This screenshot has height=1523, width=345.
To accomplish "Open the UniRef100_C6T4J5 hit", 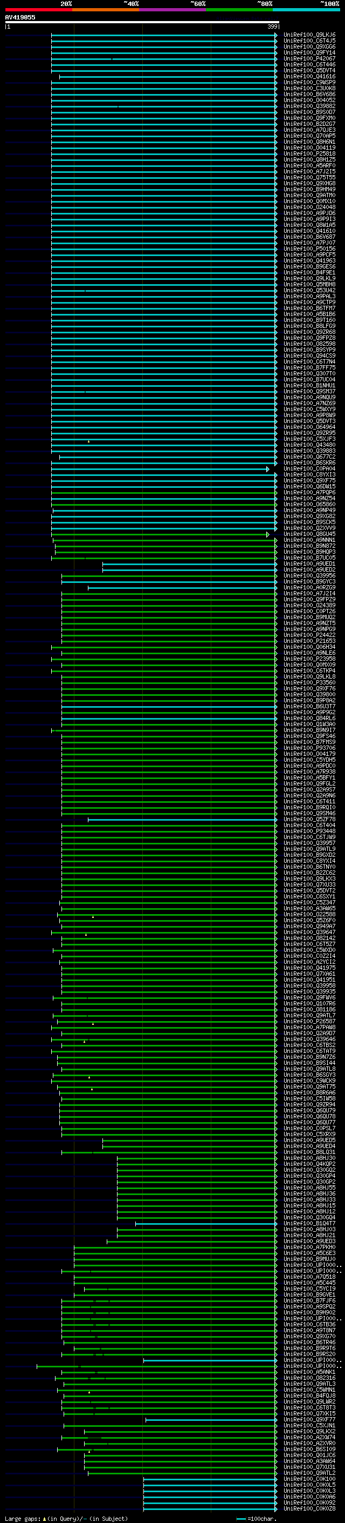I will point(309,41).
